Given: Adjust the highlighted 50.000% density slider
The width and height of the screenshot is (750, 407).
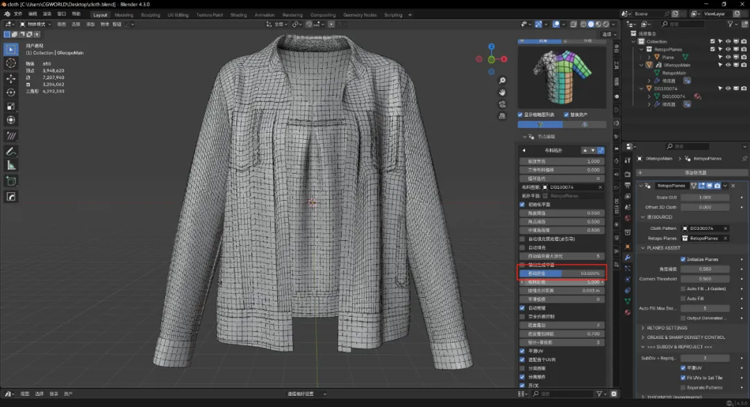Looking at the screenshot, I should tap(561, 274).
